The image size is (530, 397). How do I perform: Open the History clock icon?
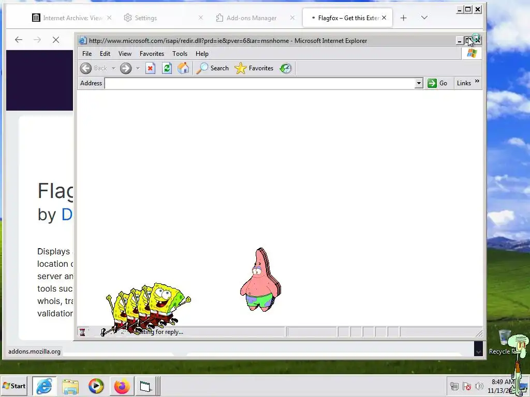286,68
